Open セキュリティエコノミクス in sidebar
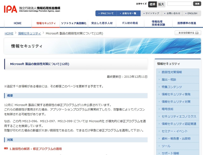Screen dimensions: 203x155 point(178,116)
